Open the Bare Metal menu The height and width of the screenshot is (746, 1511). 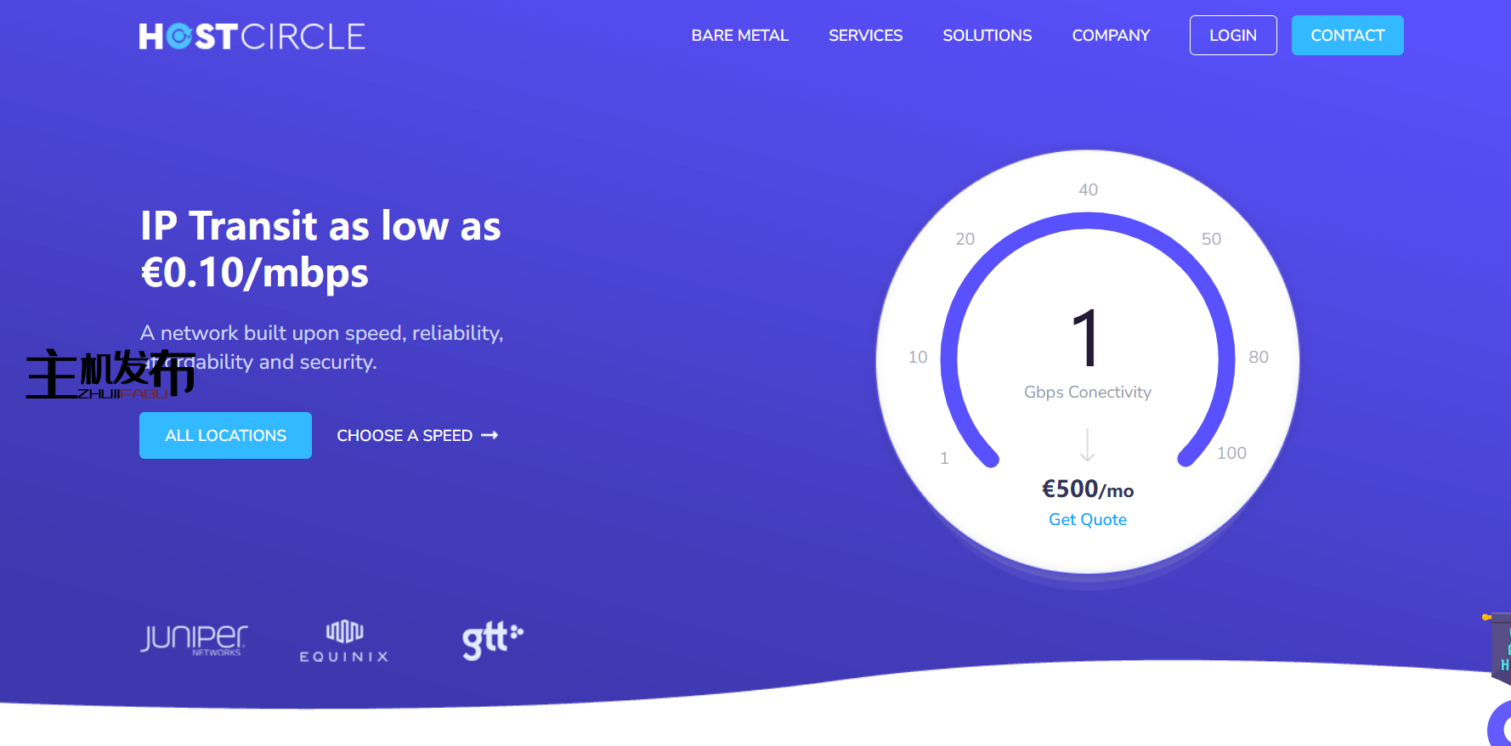click(739, 36)
